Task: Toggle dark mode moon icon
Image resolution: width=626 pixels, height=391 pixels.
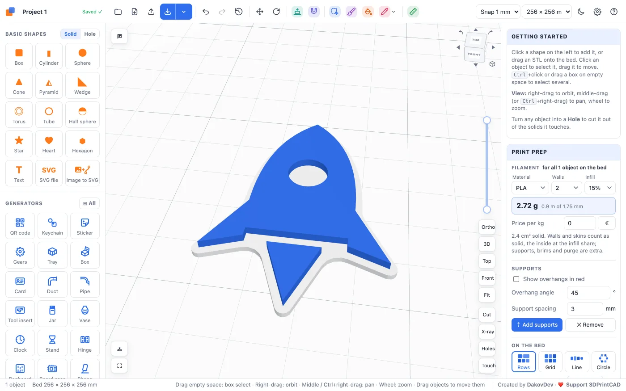Action: tap(581, 12)
